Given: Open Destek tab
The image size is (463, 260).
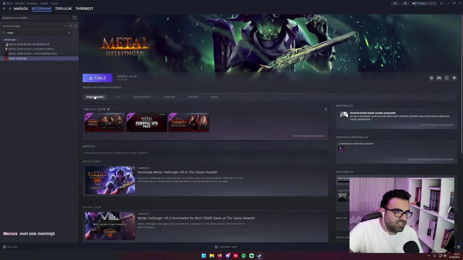Looking at the screenshot, I should coord(214,97).
